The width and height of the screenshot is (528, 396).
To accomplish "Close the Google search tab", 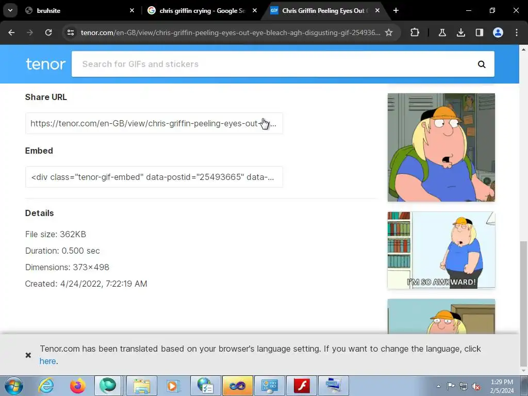I will [x=255, y=11].
